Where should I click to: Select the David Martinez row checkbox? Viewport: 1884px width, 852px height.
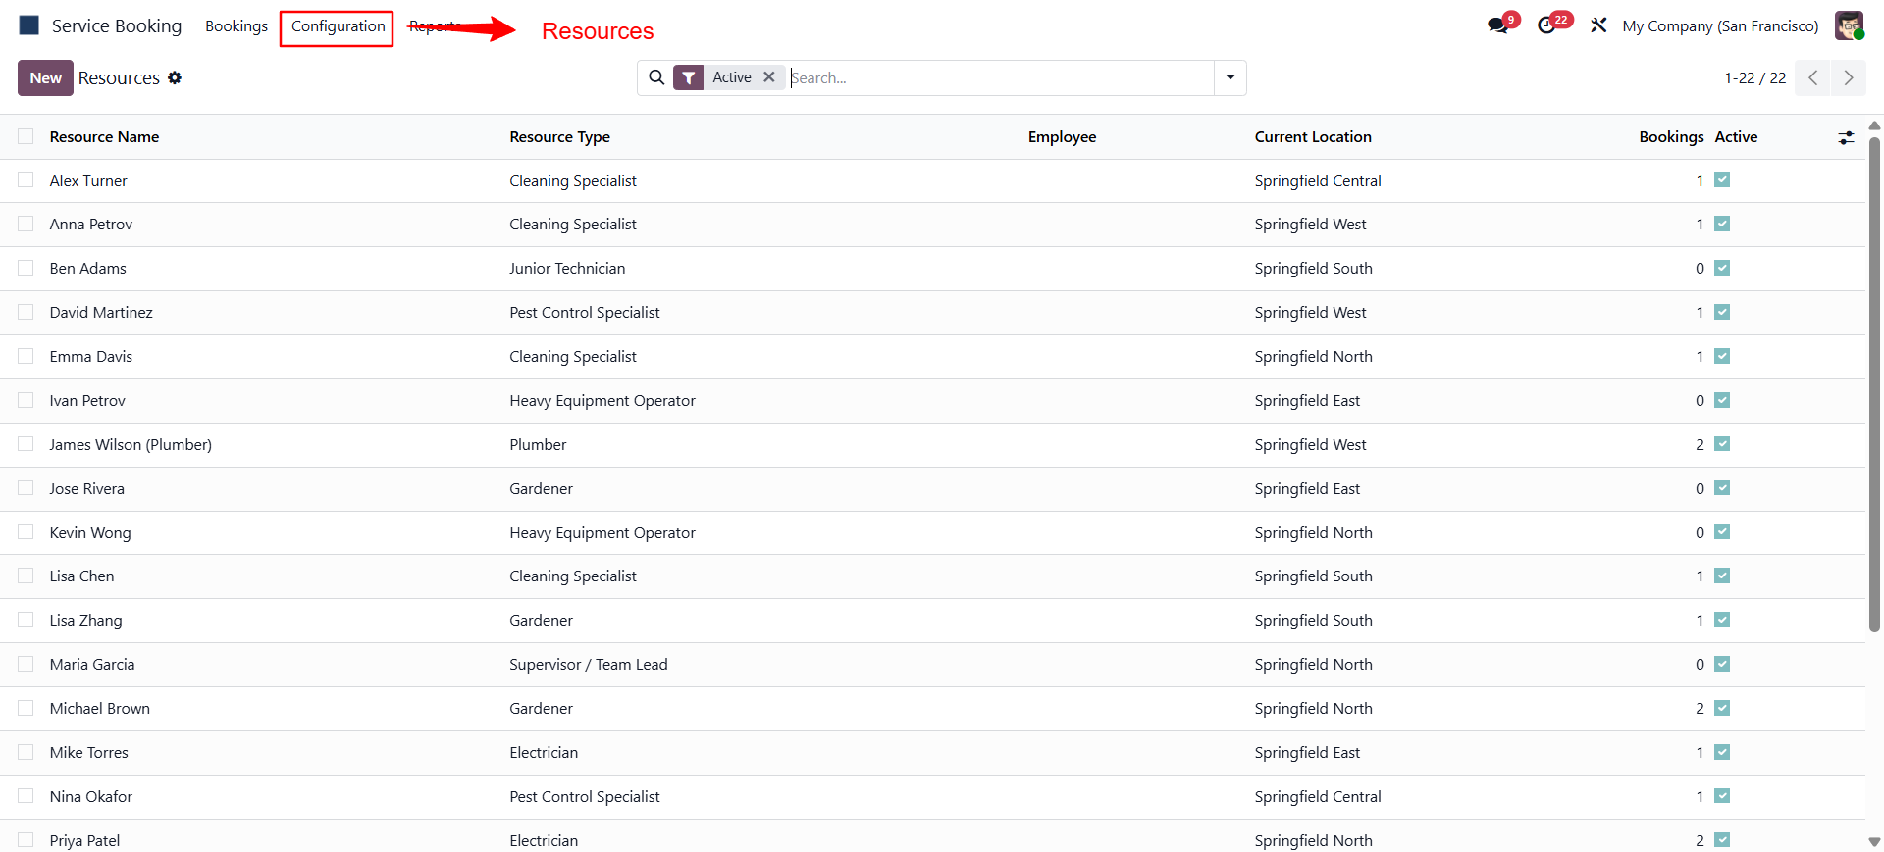coord(26,312)
